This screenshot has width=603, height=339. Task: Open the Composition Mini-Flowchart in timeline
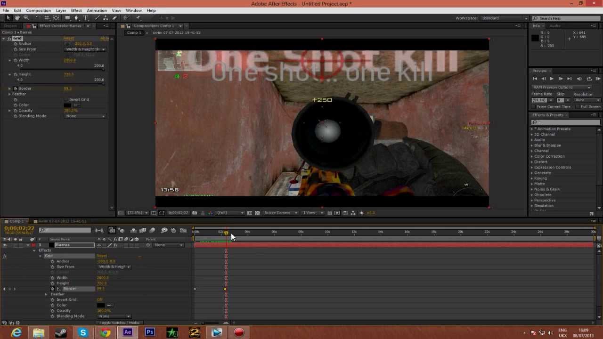click(x=99, y=230)
